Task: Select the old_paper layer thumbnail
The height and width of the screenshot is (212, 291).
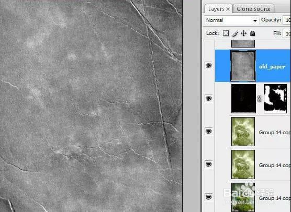Action: tap(243, 66)
